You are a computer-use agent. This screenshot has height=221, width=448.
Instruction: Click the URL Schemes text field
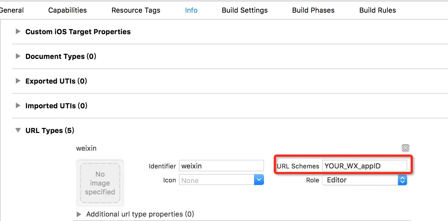point(365,166)
